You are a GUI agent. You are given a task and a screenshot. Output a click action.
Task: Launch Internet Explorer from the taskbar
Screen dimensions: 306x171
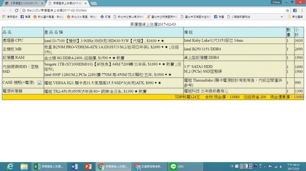click(10, 166)
